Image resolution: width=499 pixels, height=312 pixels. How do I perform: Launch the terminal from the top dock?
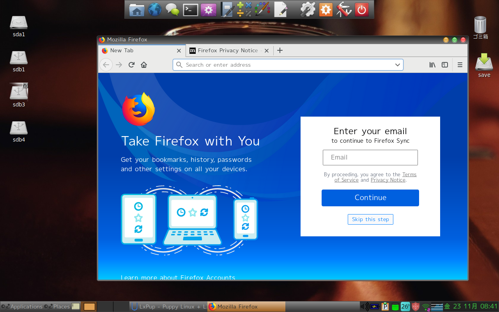coord(191,9)
